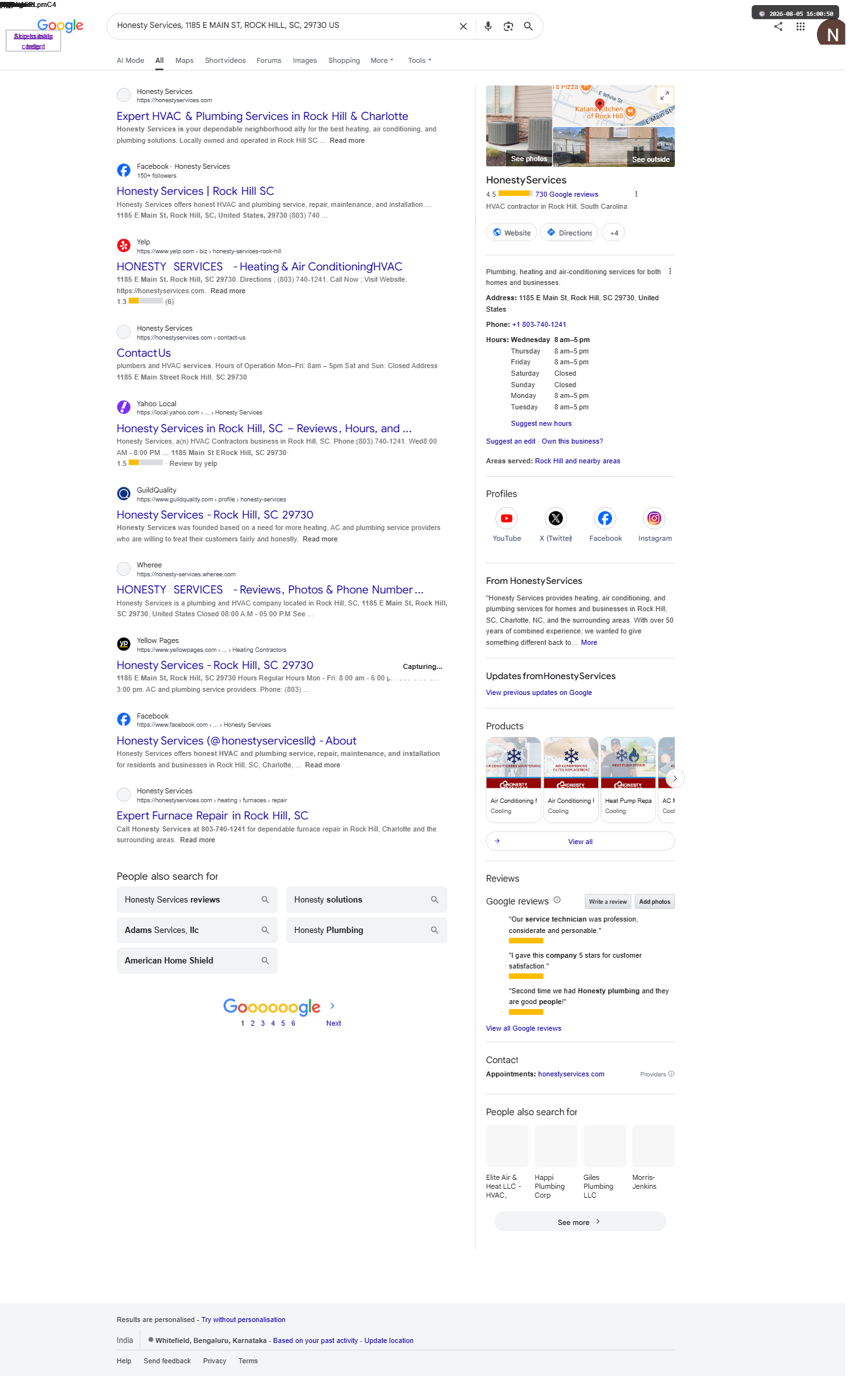Click the GuildQuality favicon
The height and width of the screenshot is (1376, 855).
(x=124, y=494)
